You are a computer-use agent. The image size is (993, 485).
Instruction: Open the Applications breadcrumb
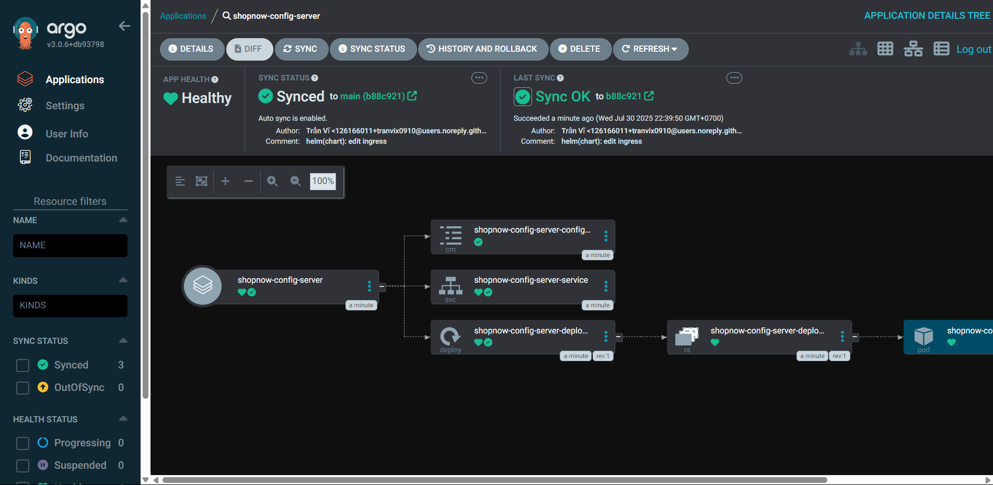pyautogui.click(x=183, y=16)
